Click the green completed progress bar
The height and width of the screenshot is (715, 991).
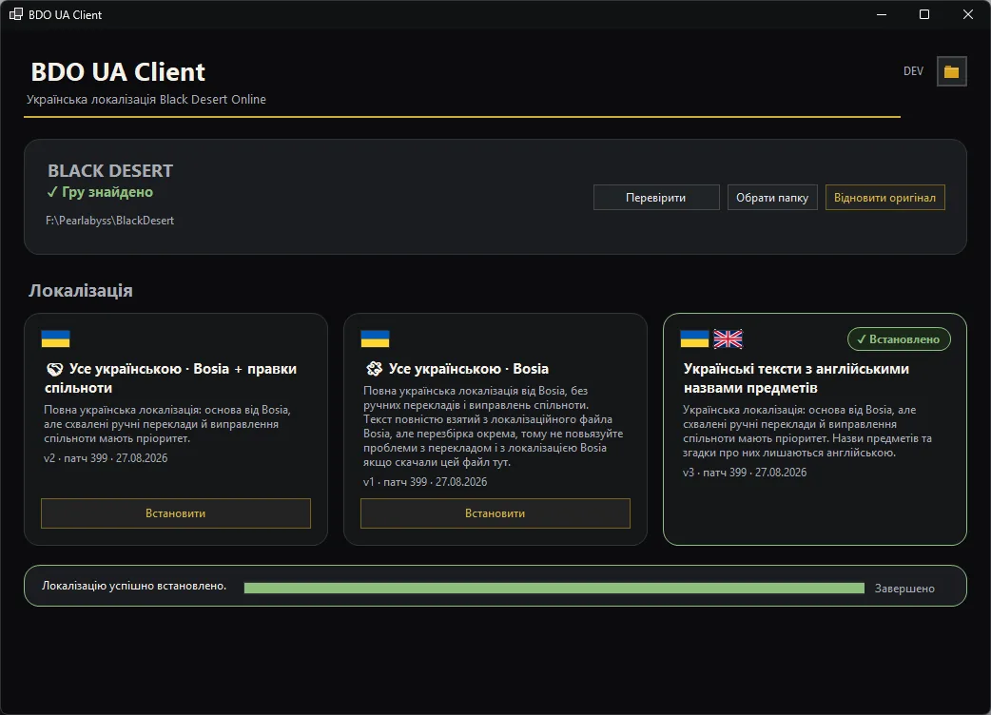coord(554,588)
